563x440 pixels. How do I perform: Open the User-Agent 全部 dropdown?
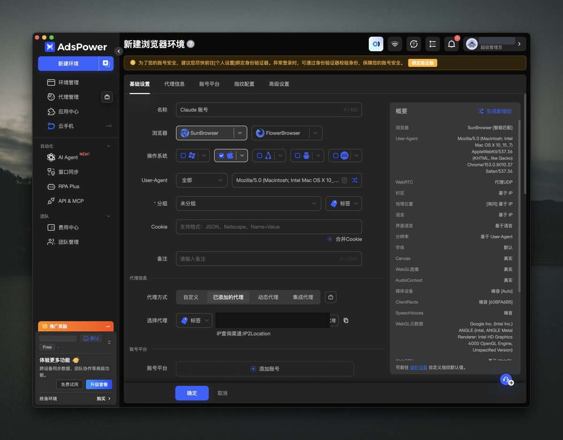tap(202, 180)
